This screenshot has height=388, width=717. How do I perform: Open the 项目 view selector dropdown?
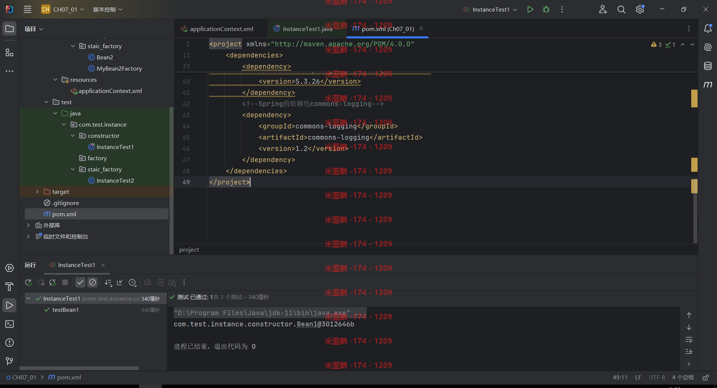point(34,29)
